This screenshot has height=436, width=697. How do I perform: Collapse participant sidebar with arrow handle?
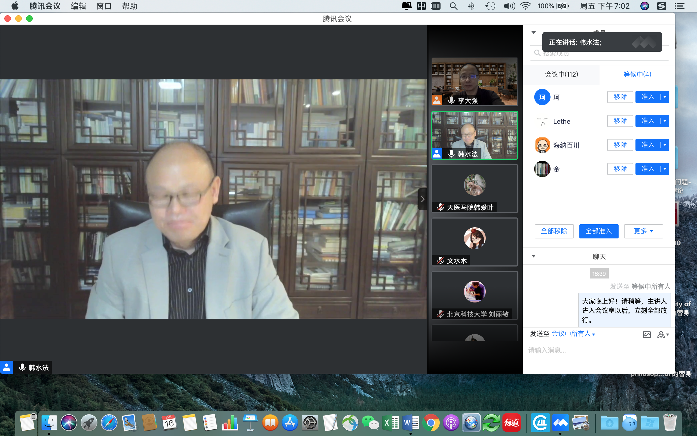pos(423,199)
